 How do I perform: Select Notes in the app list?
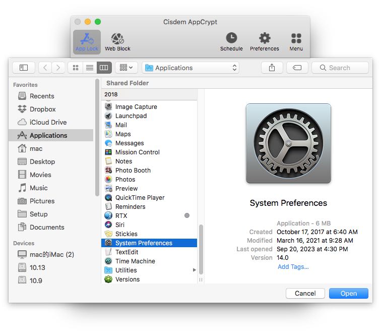pyautogui.click(x=149, y=161)
